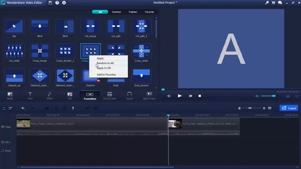Stop preview playback

pyautogui.click(x=199, y=96)
